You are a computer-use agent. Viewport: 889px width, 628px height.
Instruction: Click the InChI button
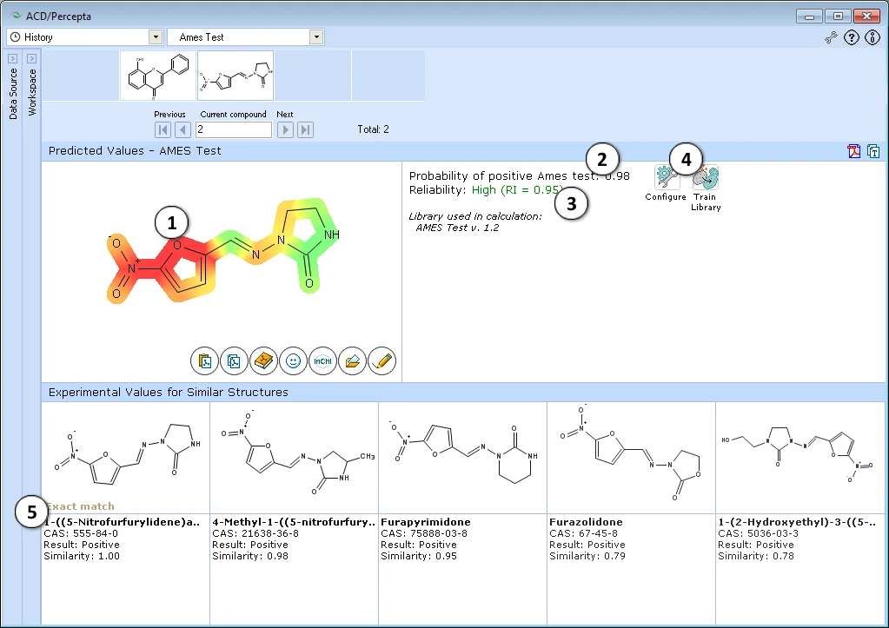(322, 361)
